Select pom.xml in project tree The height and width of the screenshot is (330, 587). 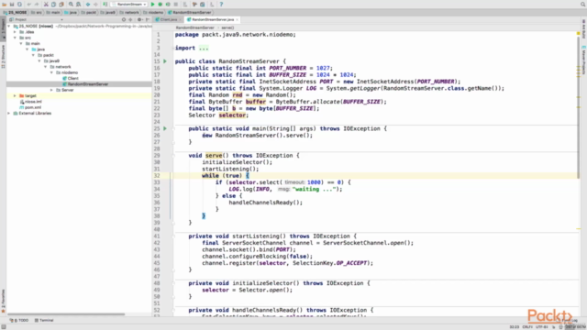(30, 107)
